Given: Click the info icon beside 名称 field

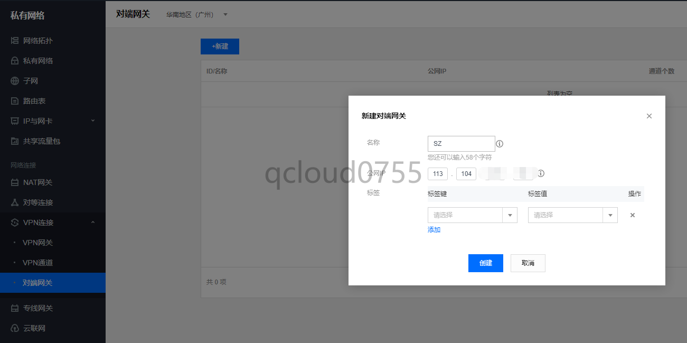Looking at the screenshot, I should coord(500,144).
